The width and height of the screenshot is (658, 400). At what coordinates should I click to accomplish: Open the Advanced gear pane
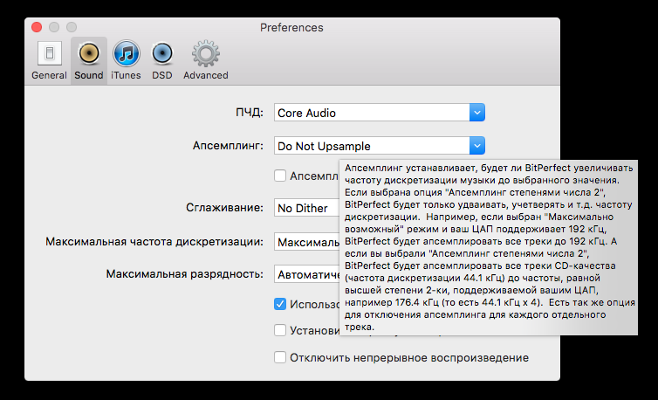[x=205, y=59]
